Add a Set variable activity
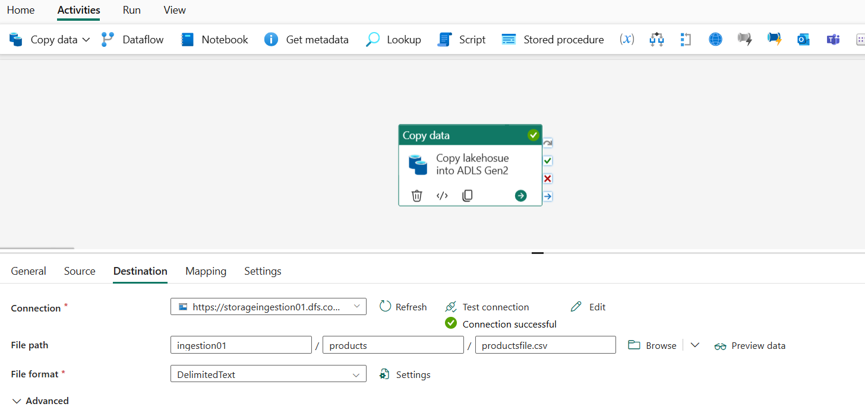 coord(626,39)
